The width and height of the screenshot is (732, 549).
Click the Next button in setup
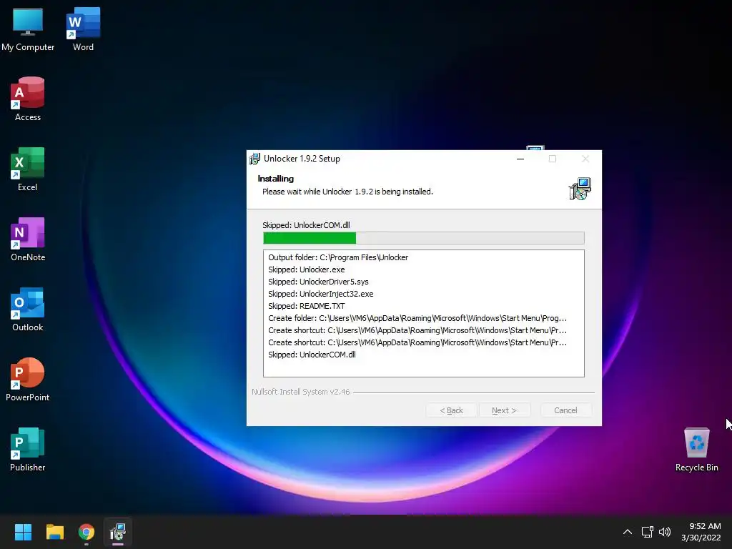[x=504, y=410]
